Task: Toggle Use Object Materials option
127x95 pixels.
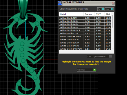Action: click(99, 56)
